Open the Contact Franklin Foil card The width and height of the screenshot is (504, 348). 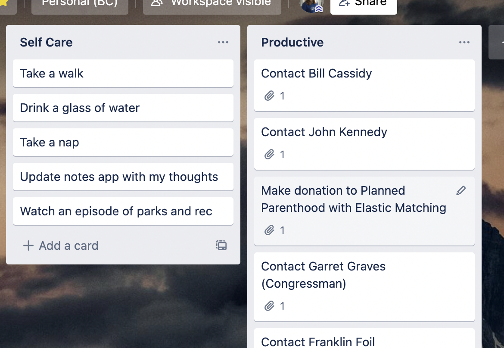tap(364, 339)
